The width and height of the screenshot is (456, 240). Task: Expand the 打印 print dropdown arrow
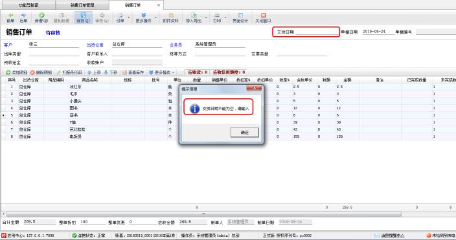coord(225,17)
